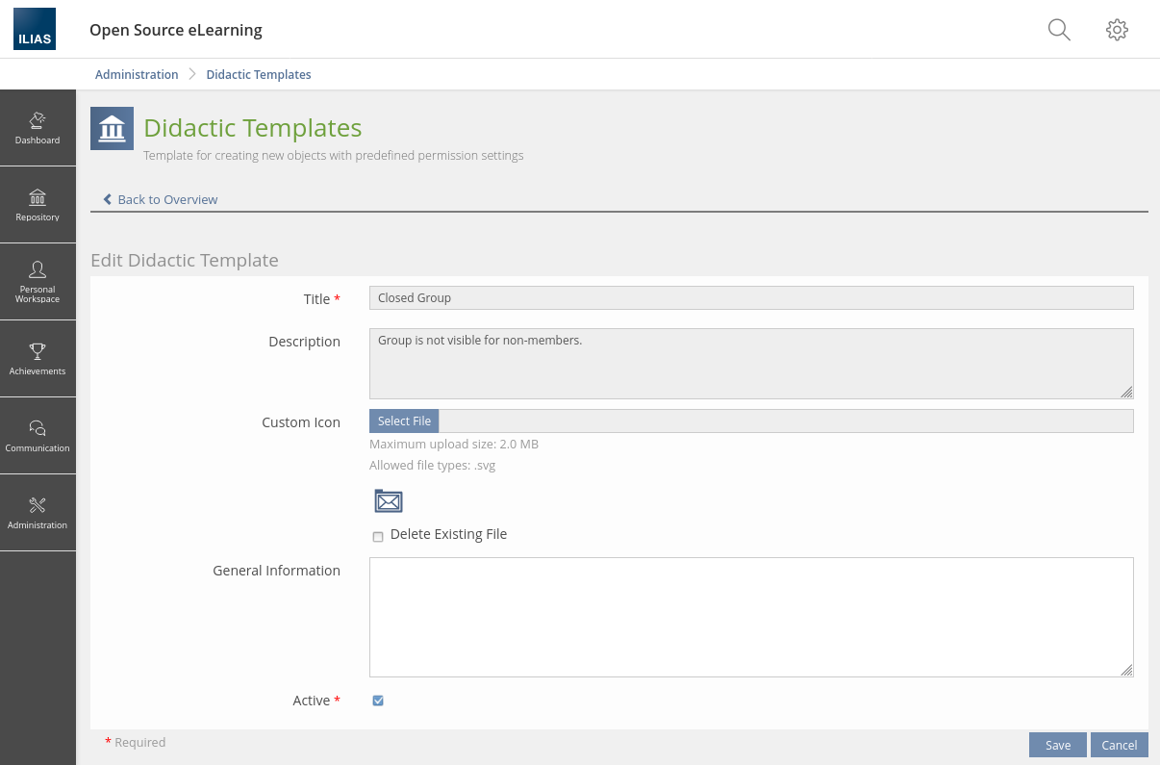1160x765 pixels.
Task: Open the settings gear icon
Action: tap(1117, 30)
